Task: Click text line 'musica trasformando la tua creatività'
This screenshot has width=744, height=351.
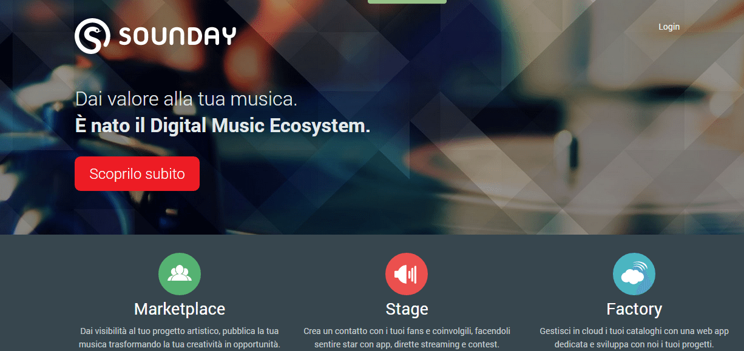Action: click(180, 344)
